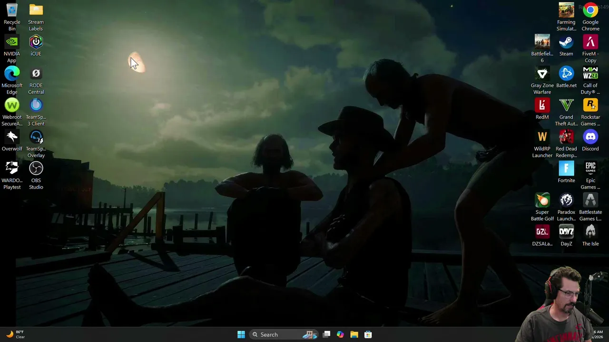Select the WildRP Launcher icon
This screenshot has height=342, width=609.
tap(542, 144)
